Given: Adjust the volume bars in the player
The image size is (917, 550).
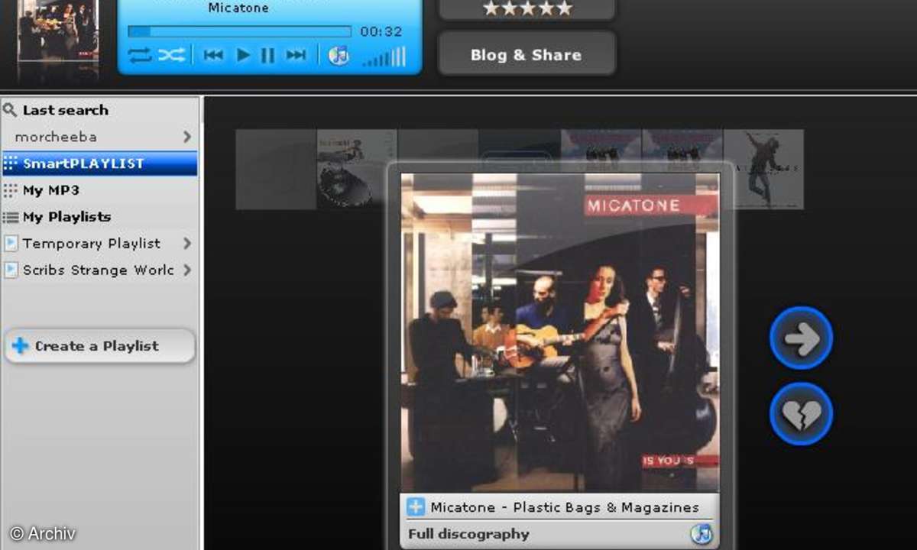Looking at the screenshot, I should click(384, 56).
